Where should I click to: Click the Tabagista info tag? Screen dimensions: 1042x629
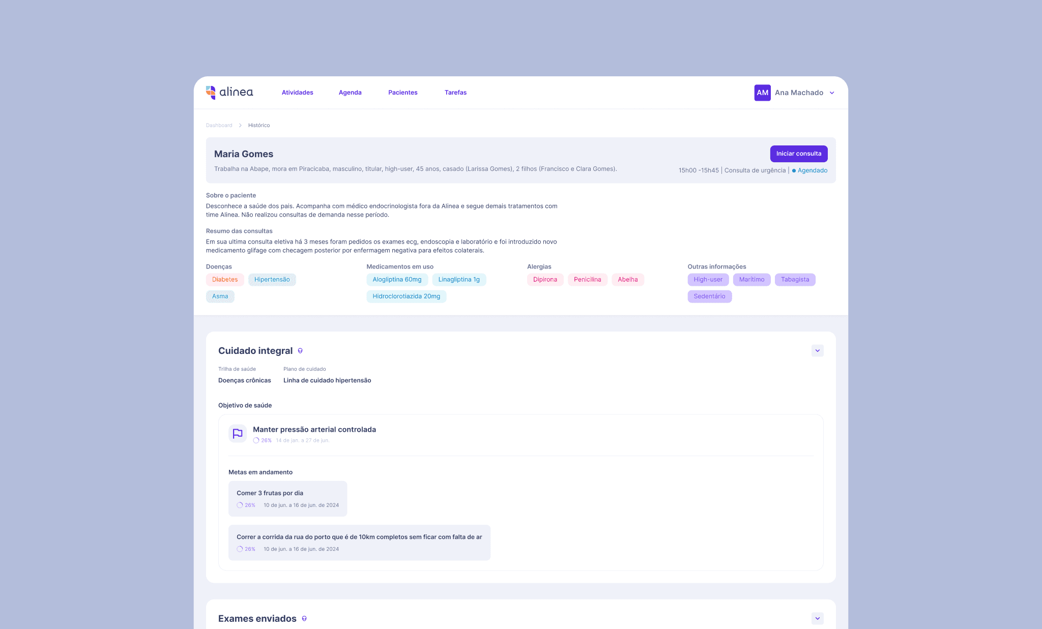pos(795,280)
